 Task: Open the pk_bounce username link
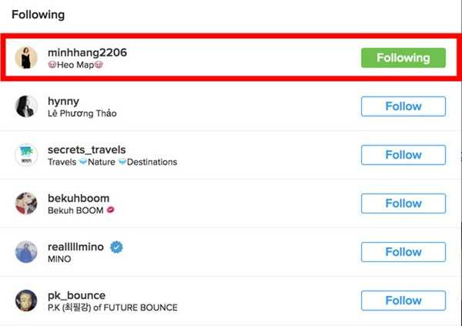[76, 295]
